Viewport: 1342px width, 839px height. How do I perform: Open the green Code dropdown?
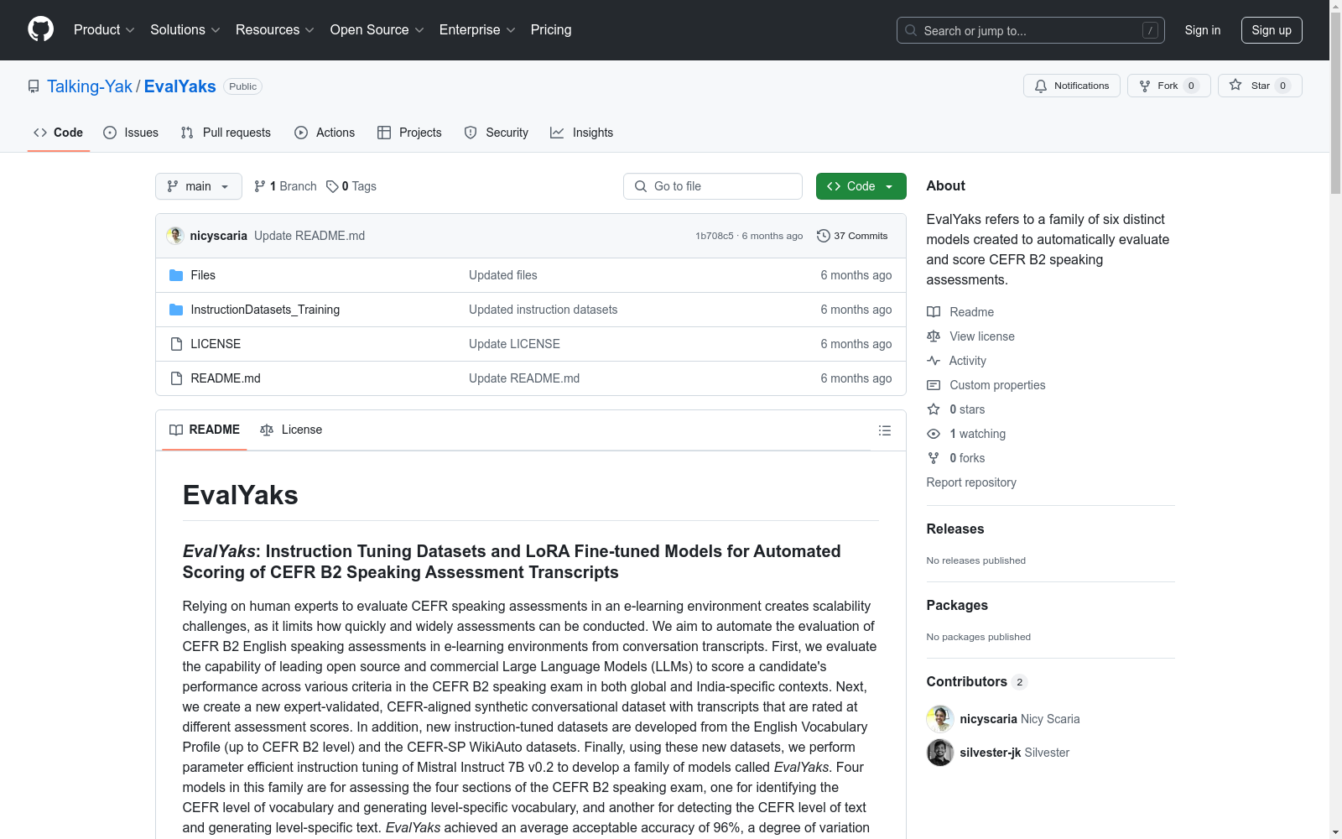(x=861, y=186)
